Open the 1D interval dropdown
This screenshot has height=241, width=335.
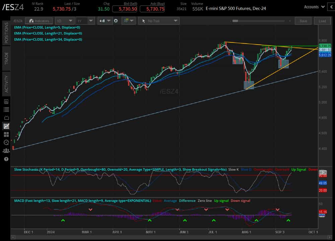(x=65, y=21)
